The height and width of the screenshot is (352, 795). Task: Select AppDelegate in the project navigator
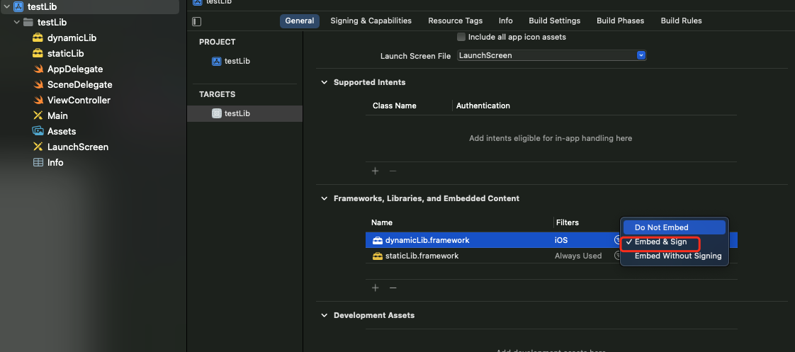pos(75,69)
